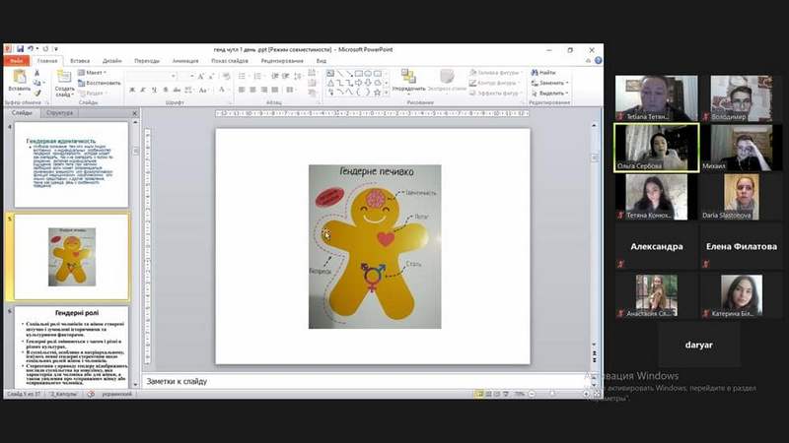The height and width of the screenshot is (443, 789).
Task: Open the Анимация ribbon tab
Action: click(x=185, y=61)
